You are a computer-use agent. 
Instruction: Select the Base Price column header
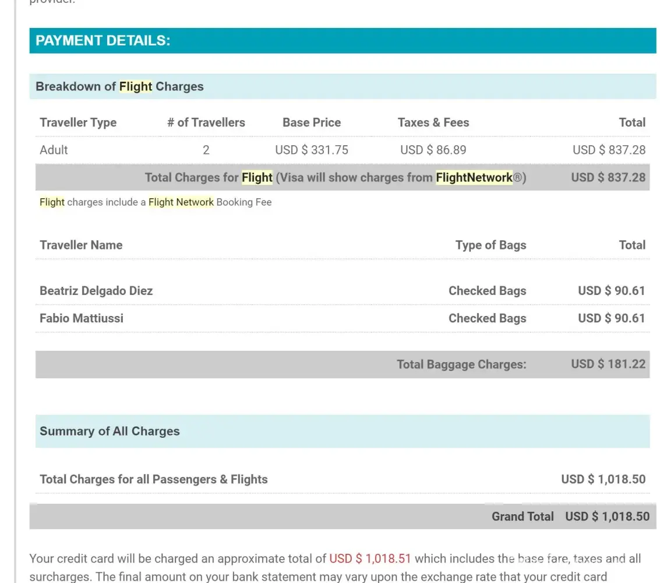311,122
